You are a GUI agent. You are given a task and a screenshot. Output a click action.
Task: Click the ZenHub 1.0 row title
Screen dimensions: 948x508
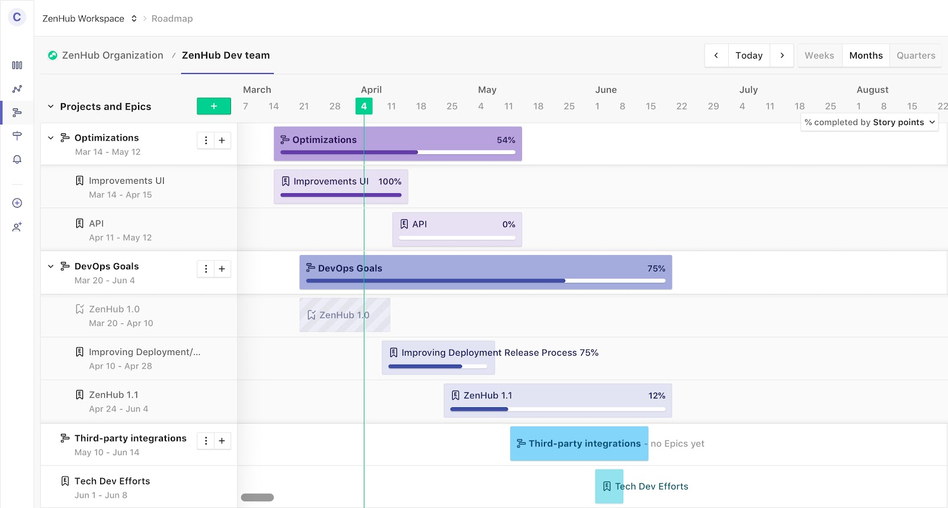pos(114,309)
